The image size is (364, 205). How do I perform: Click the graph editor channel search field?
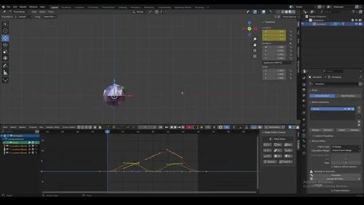pos(18,132)
